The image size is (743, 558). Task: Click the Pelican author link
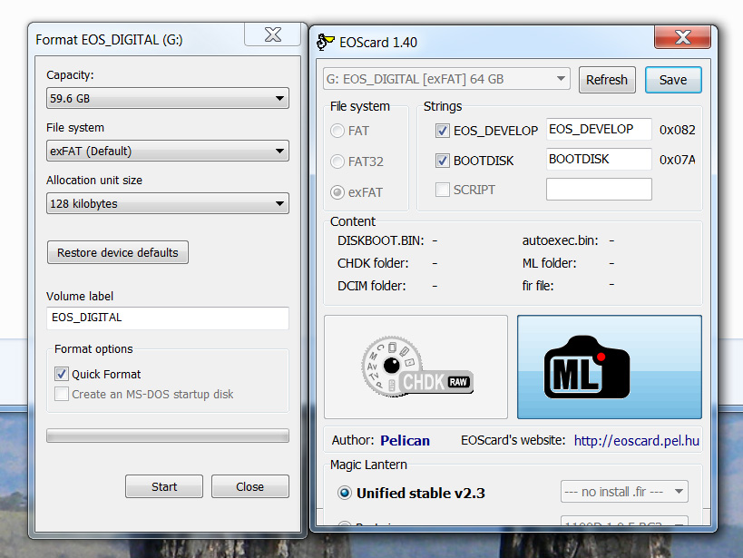tap(405, 441)
